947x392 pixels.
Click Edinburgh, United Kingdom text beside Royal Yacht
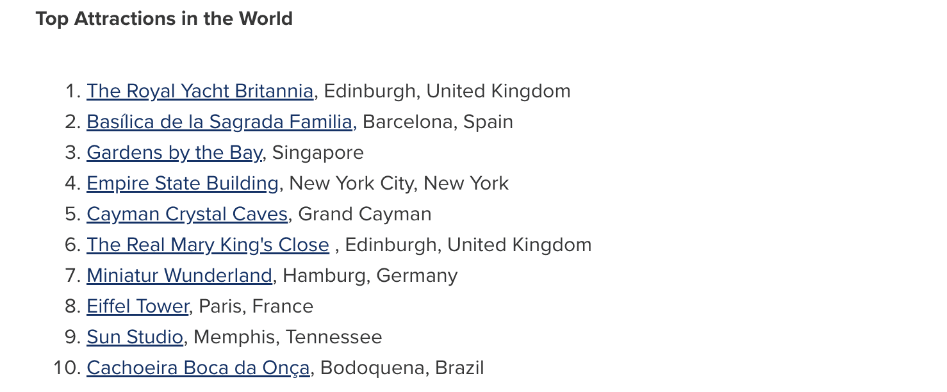(447, 92)
